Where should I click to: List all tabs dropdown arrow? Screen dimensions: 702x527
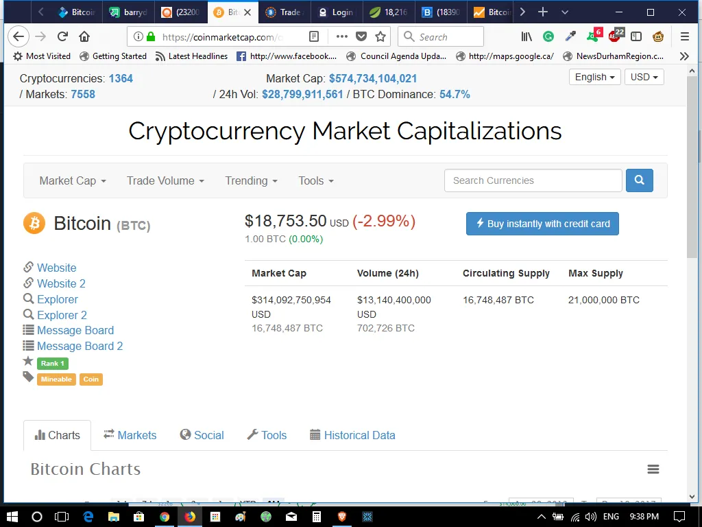pyautogui.click(x=565, y=12)
